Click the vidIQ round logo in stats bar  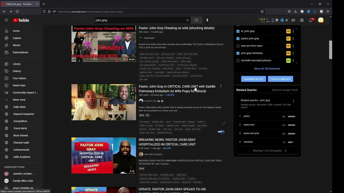pos(282,20)
